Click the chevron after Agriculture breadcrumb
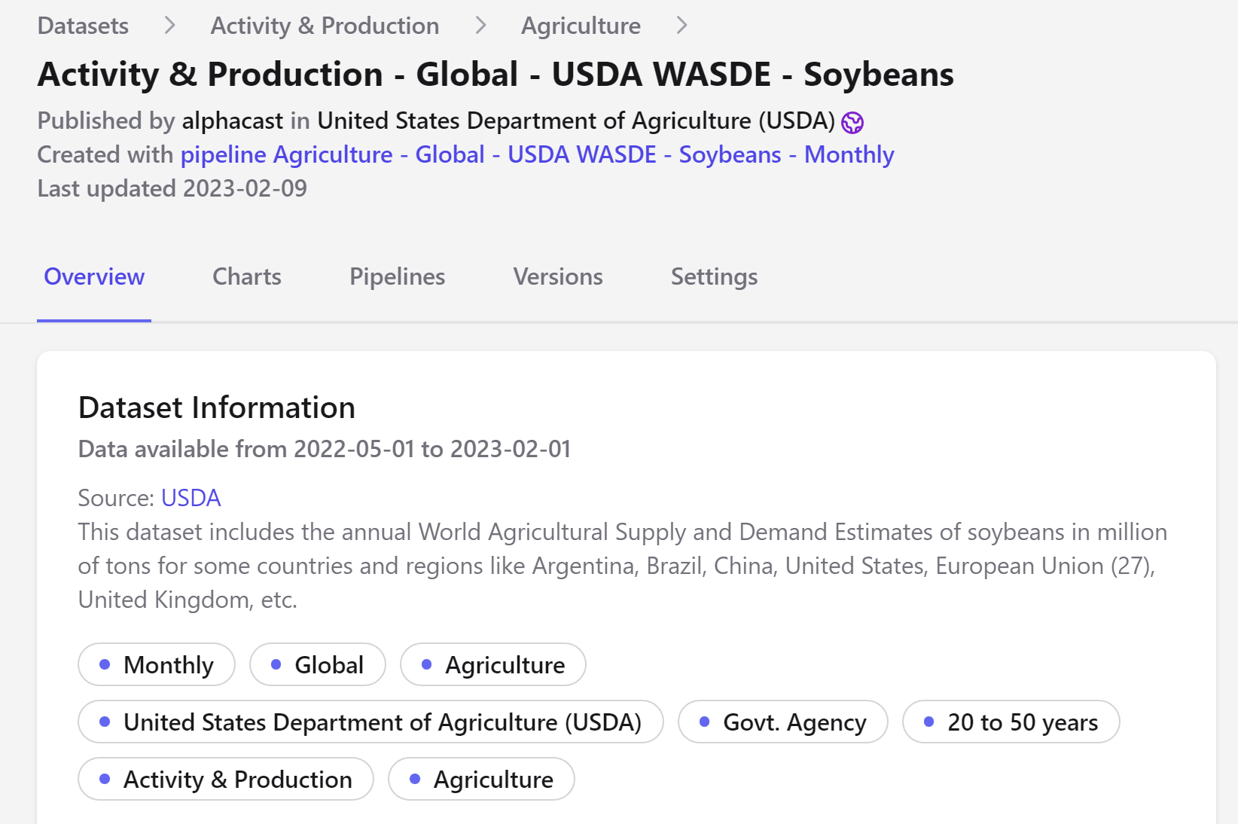The width and height of the screenshot is (1238, 824). [x=682, y=26]
